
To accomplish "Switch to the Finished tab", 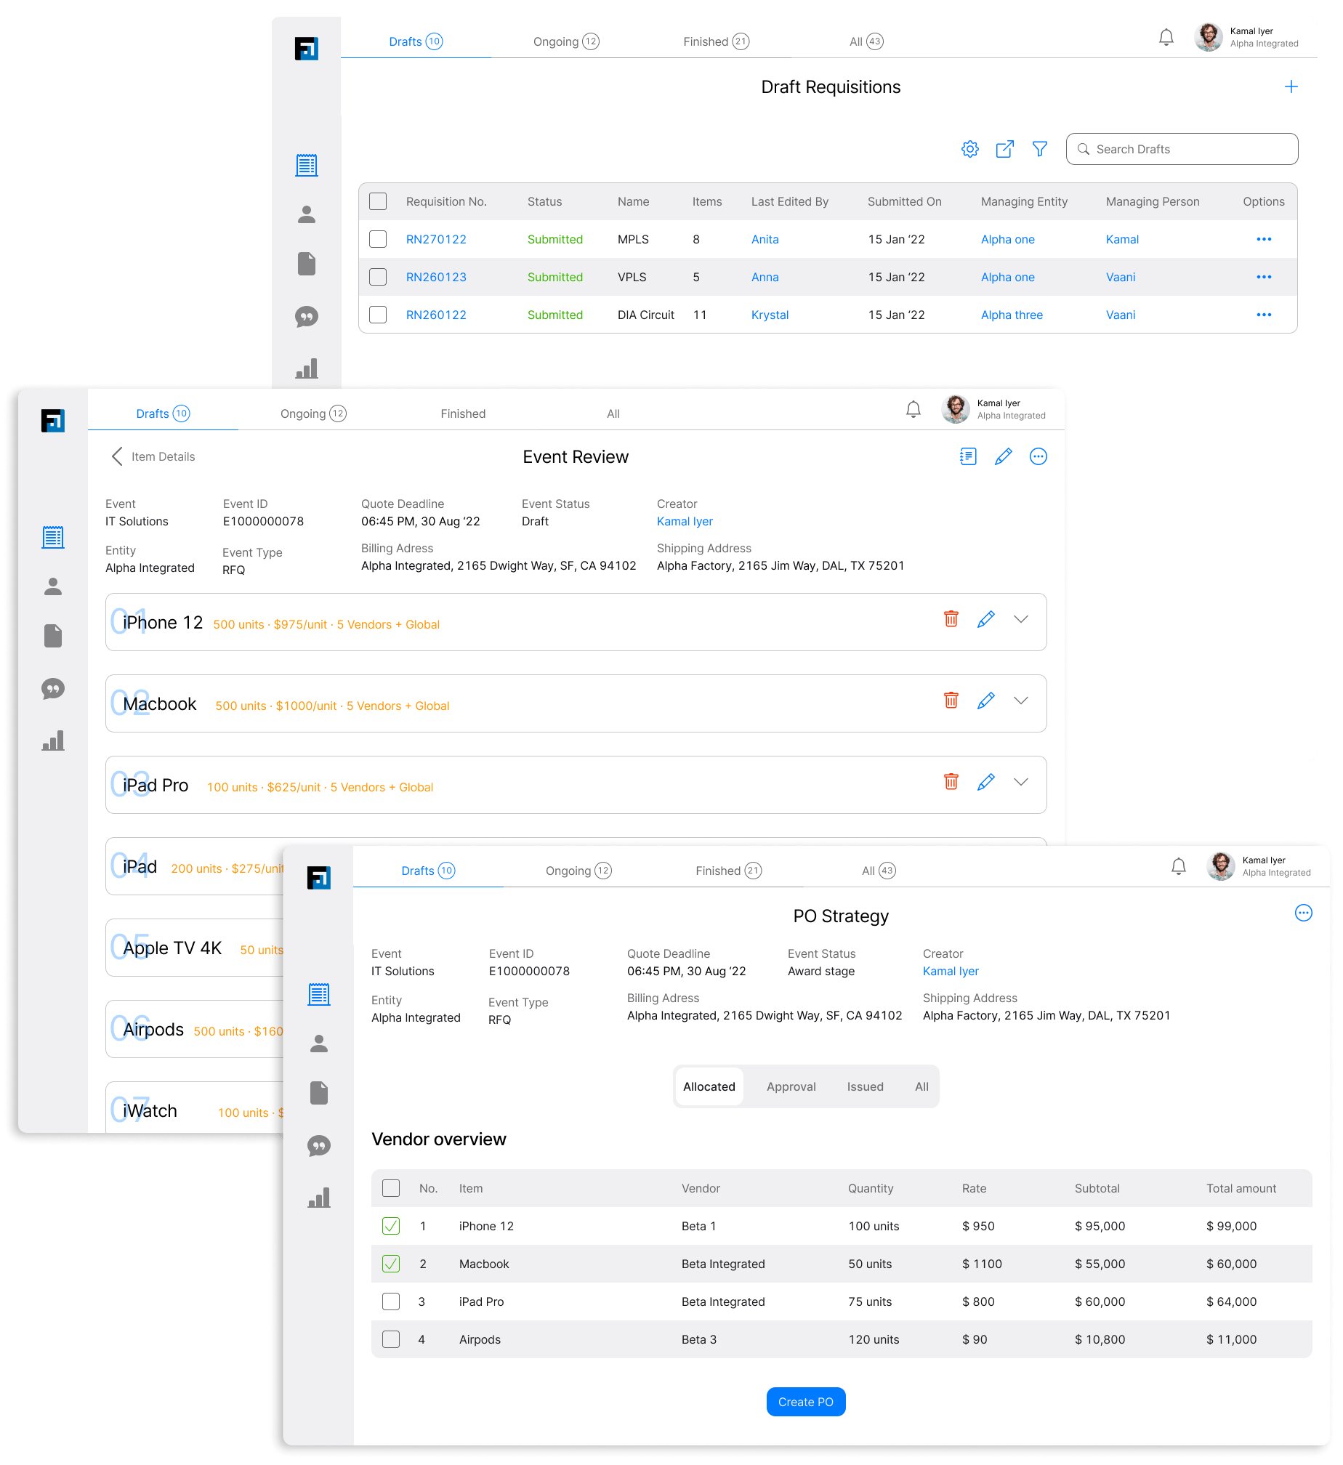I will (x=716, y=41).
